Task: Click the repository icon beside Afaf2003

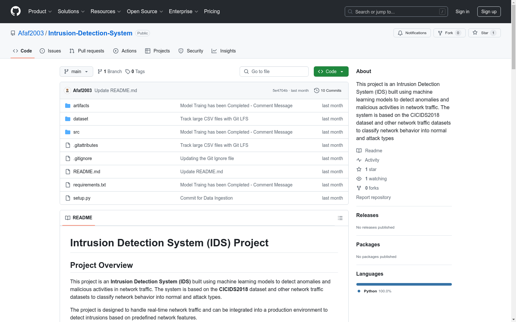Action: tap(13, 33)
